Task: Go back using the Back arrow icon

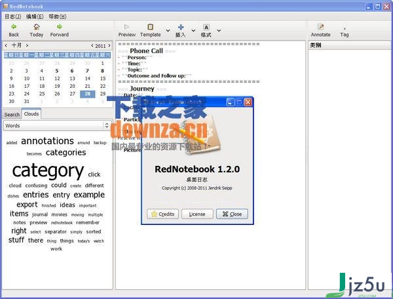Action: click(x=14, y=27)
